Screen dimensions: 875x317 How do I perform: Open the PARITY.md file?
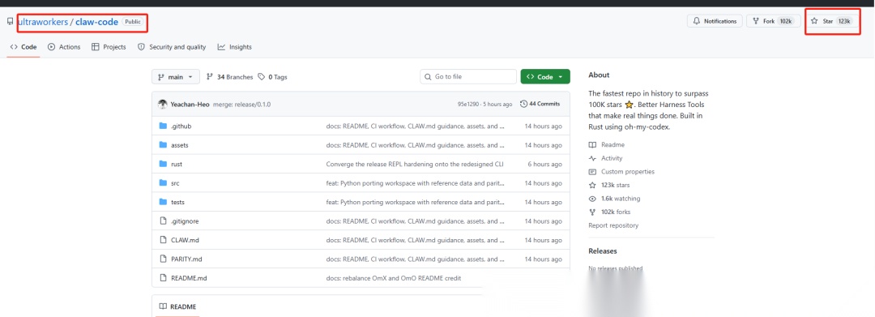point(186,259)
